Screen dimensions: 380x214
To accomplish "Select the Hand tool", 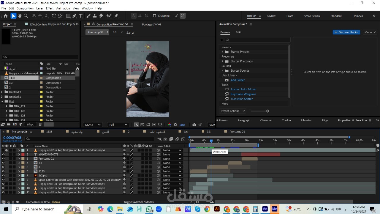I will pos(20,16).
